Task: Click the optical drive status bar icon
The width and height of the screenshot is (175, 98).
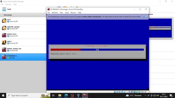Action: pyautogui.click(x=117, y=92)
